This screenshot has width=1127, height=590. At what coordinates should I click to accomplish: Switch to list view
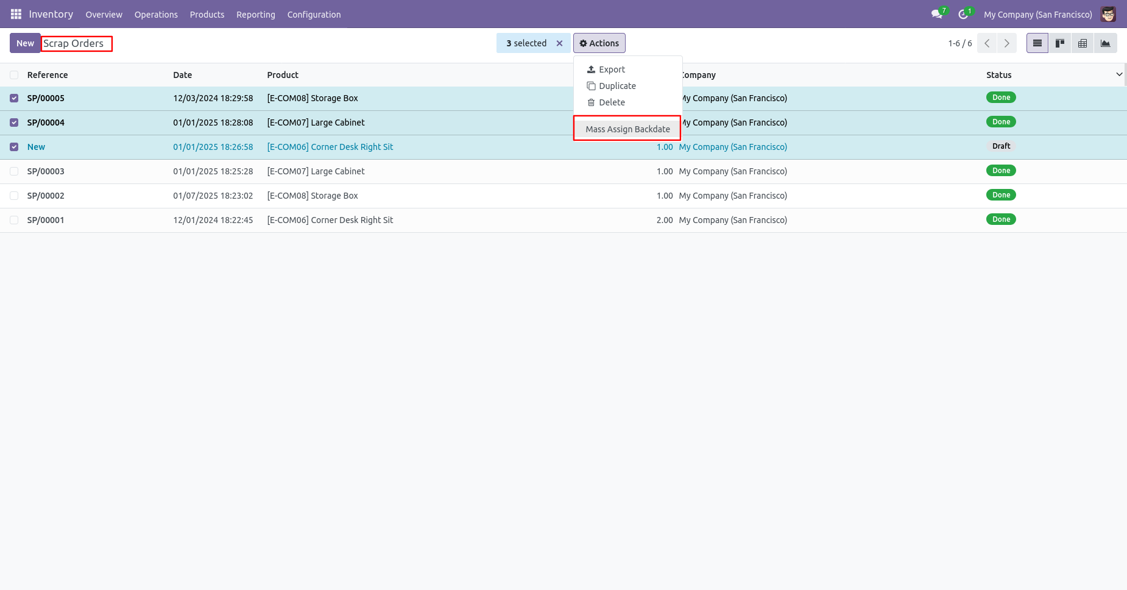click(x=1037, y=43)
